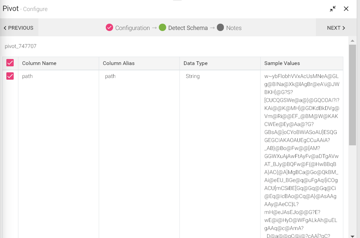Click the scrollbar up arrow
This screenshot has width=360, height=238.
click(x=352, y=41)
